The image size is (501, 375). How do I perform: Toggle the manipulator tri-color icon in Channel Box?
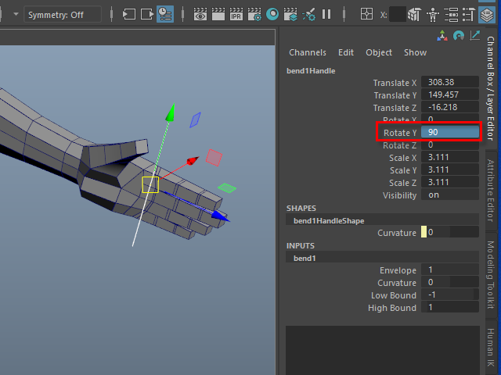coord(443,36)
